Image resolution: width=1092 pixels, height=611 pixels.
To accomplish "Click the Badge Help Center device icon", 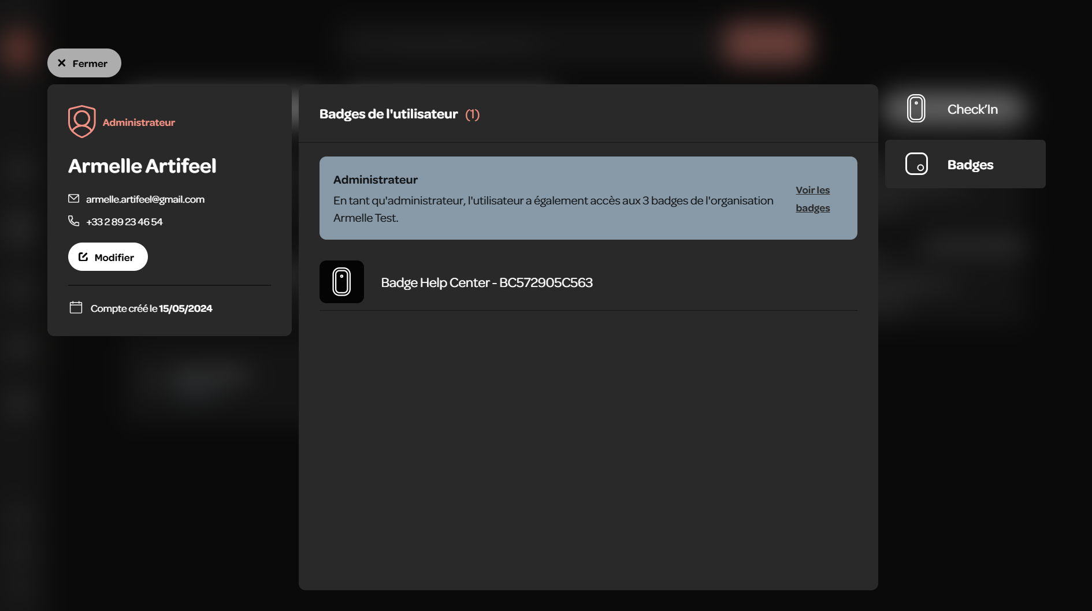I will (x=341, y=282).
